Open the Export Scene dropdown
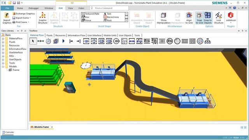The height and width of the screenshot is (140, 249). tap(30, 18)
